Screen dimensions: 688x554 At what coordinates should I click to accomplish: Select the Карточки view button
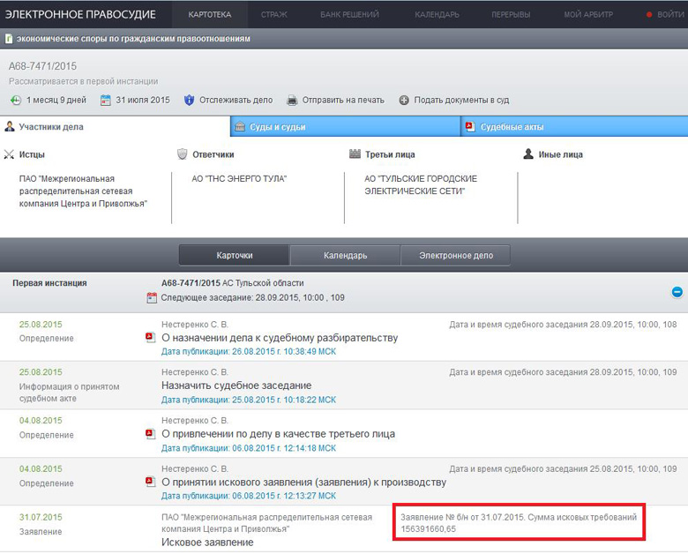click(235, 256)
